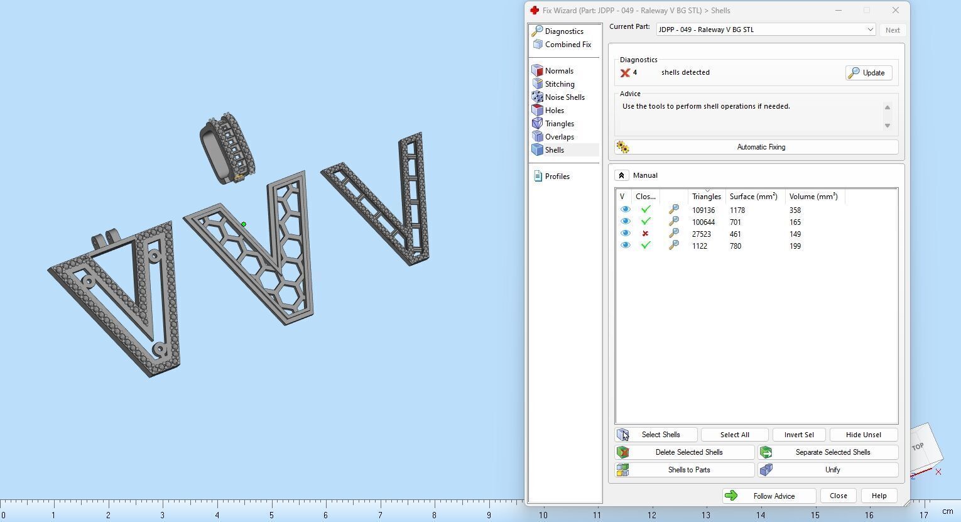Close the Fix Wizard with title bar X
The width and height of the screenshot is (961, 522).
pyautogui.click(x=896, y=10)
